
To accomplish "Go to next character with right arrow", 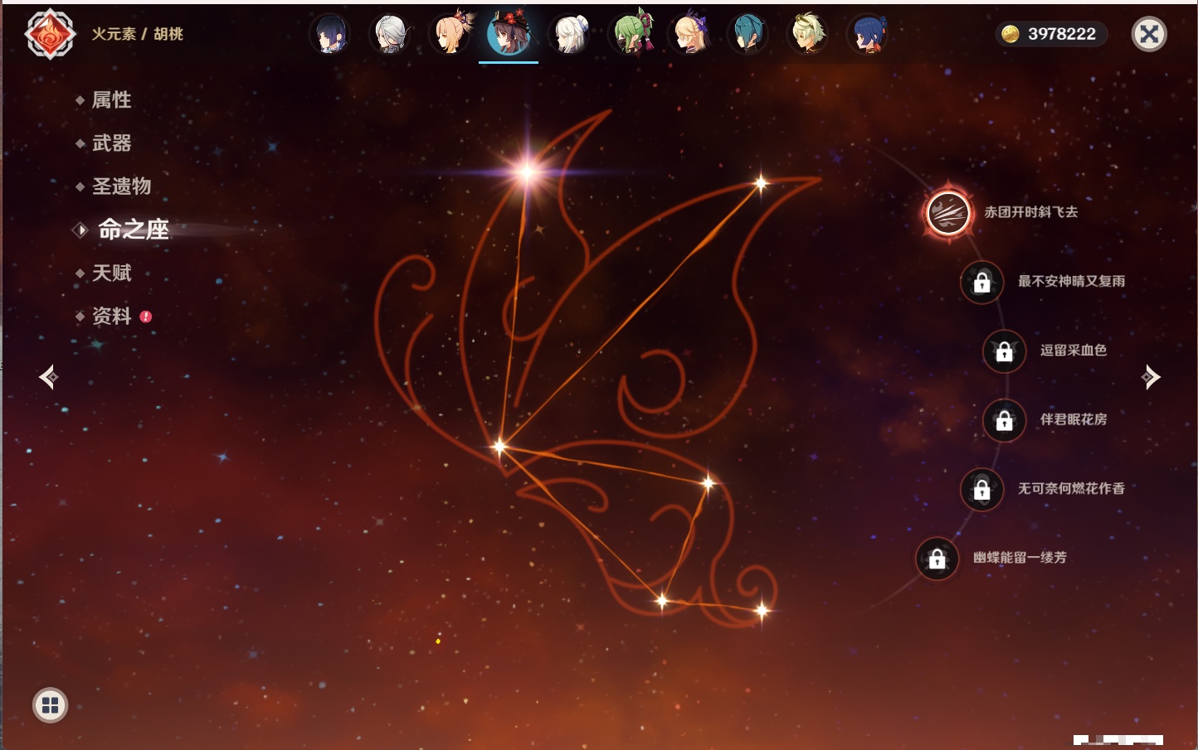I will tap(1151, 377).
